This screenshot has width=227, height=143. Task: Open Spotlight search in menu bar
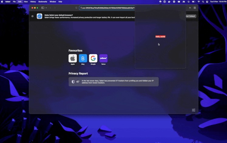(x=204, y=2)
